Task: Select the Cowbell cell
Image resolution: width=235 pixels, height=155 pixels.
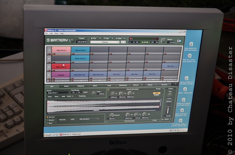Action: point(61,75)
